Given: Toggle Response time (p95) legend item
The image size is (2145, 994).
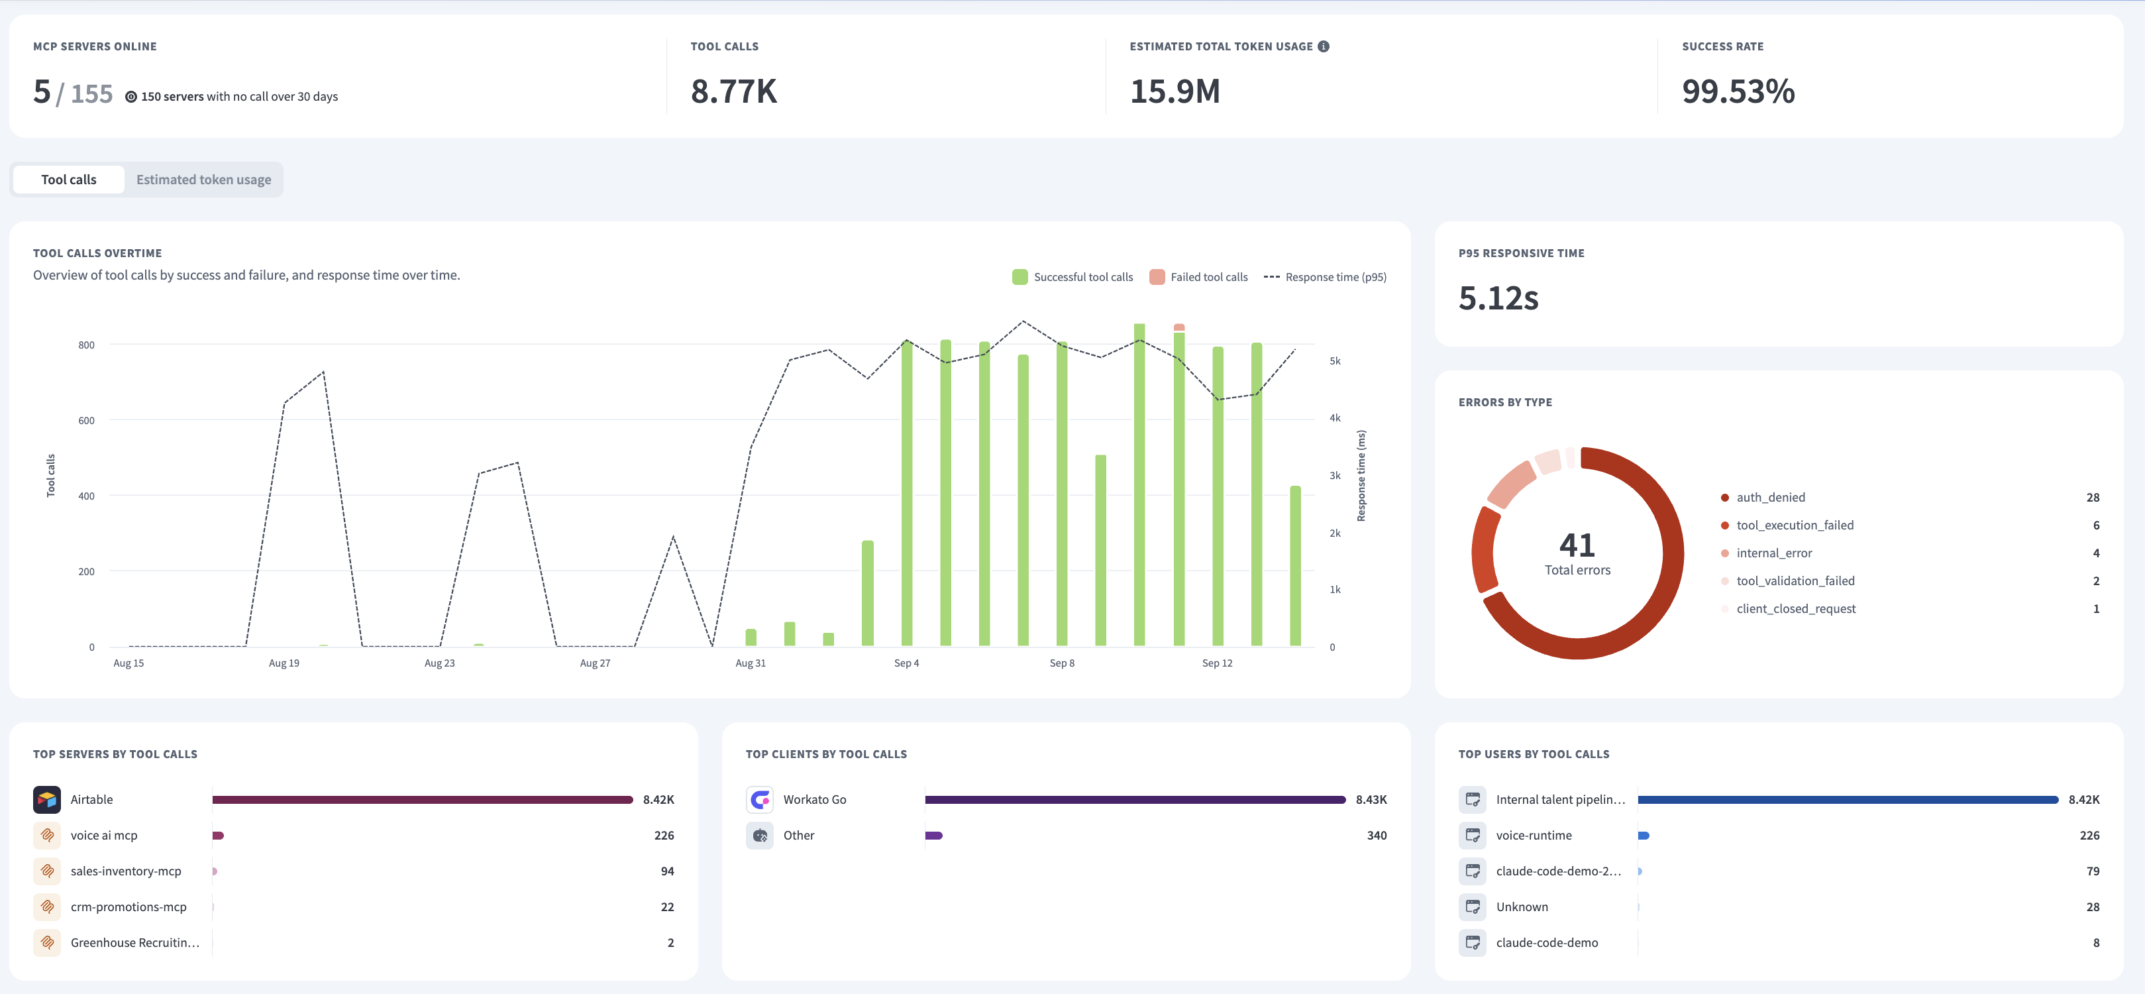Looking at the screenshot, I should (1325, 276).
